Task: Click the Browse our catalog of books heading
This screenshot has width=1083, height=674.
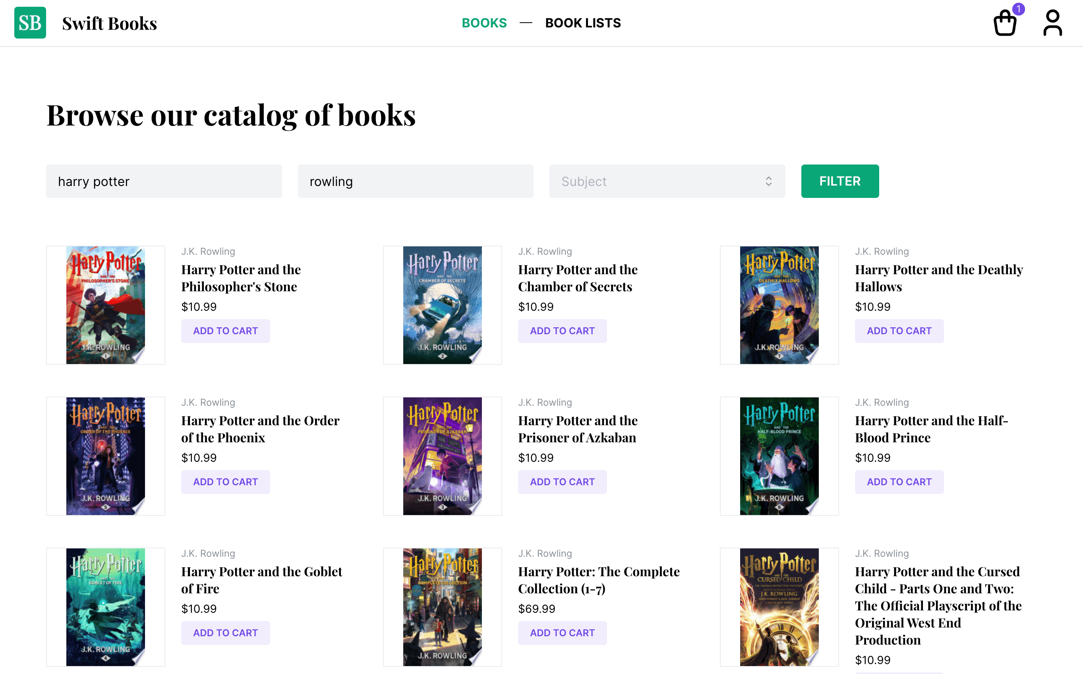Action: (231, 116)
